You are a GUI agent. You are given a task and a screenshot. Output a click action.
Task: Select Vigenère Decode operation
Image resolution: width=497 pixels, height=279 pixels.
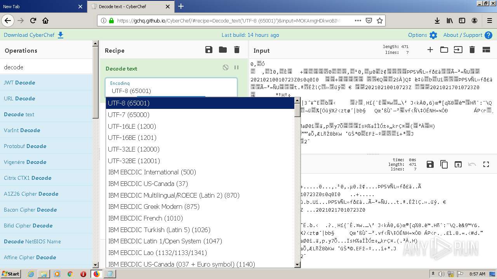pos(46,162)
